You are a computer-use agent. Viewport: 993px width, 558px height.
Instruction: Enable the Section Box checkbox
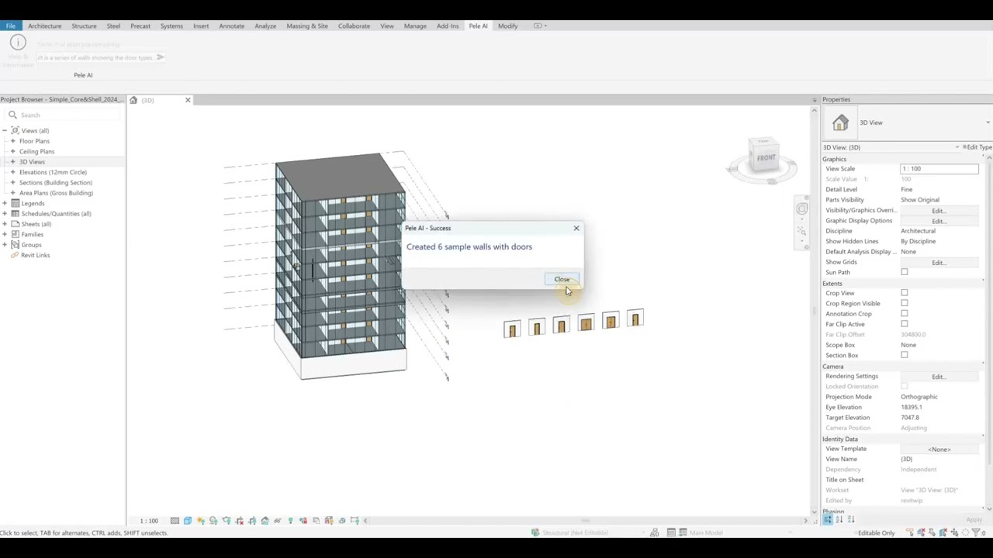click(x=904, y=355)
